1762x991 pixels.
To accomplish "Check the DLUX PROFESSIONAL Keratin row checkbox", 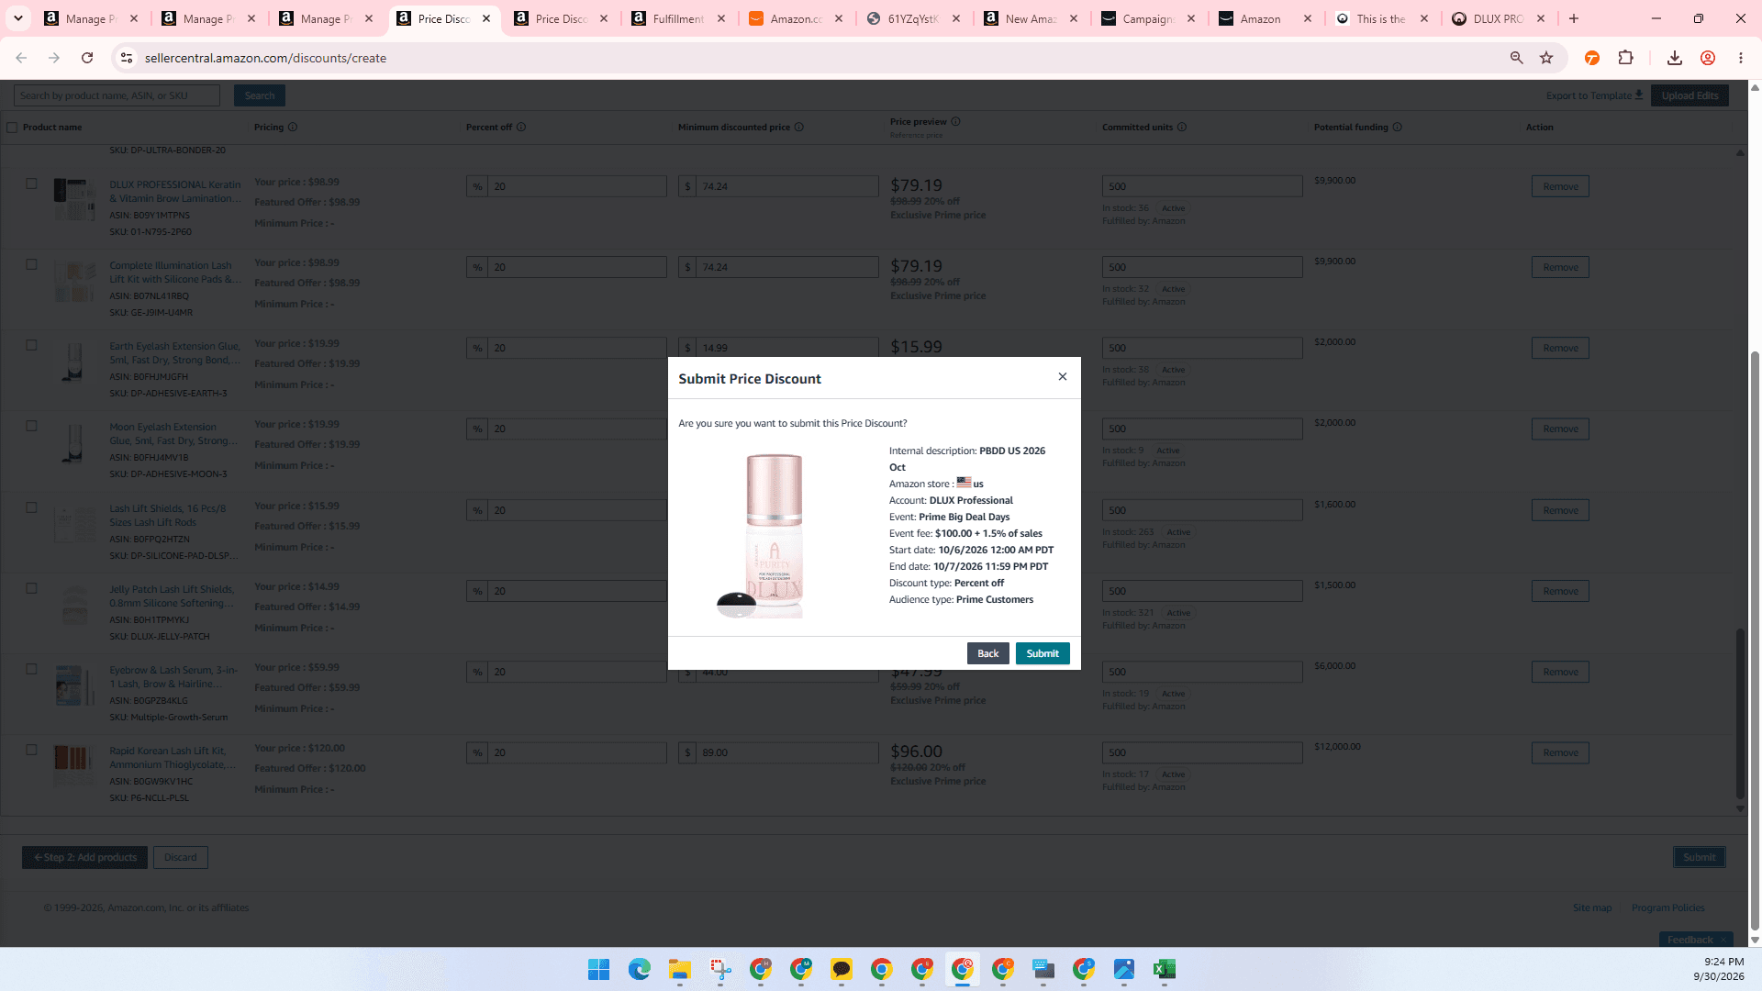I will coord(31,184).
